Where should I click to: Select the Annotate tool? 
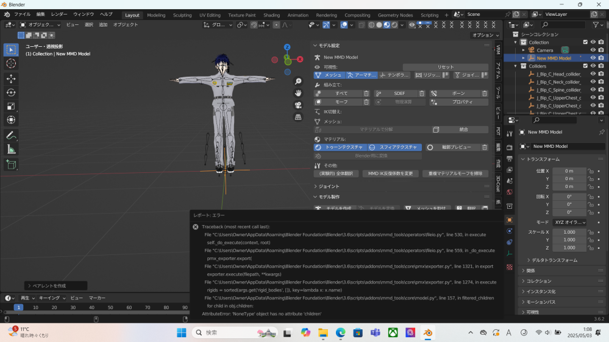click(11, 135)
